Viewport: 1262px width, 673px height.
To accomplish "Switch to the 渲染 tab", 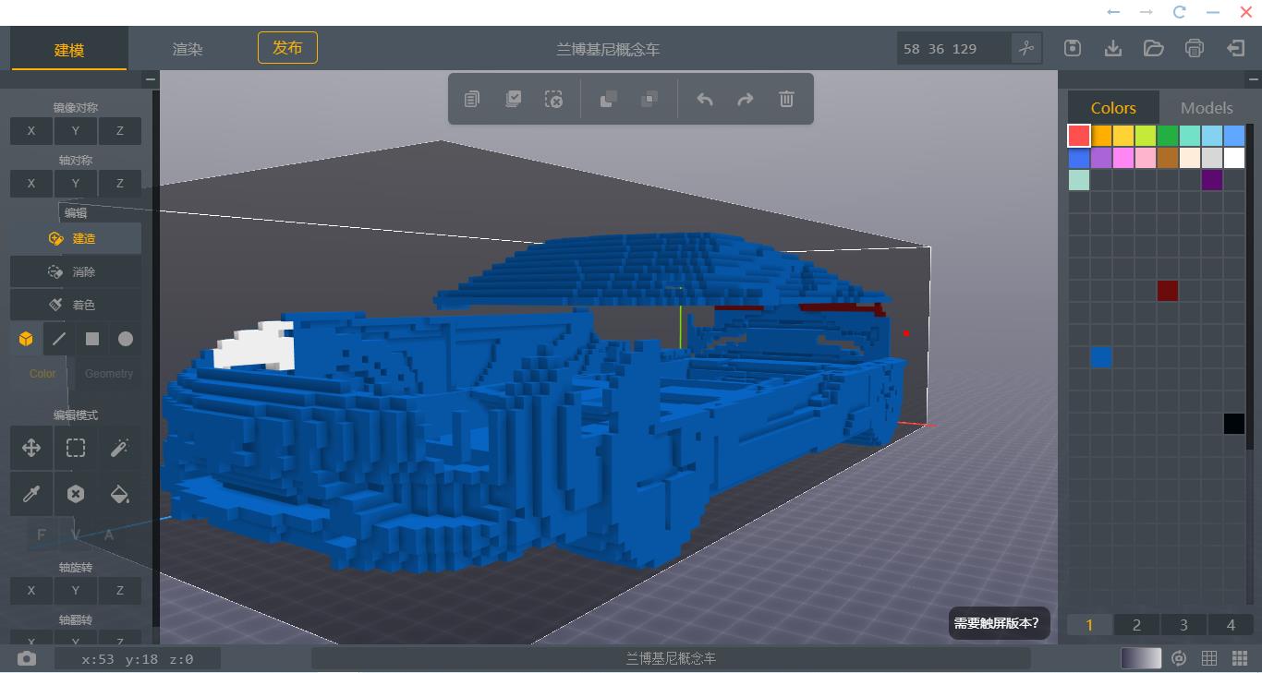I will click(188, 50).
